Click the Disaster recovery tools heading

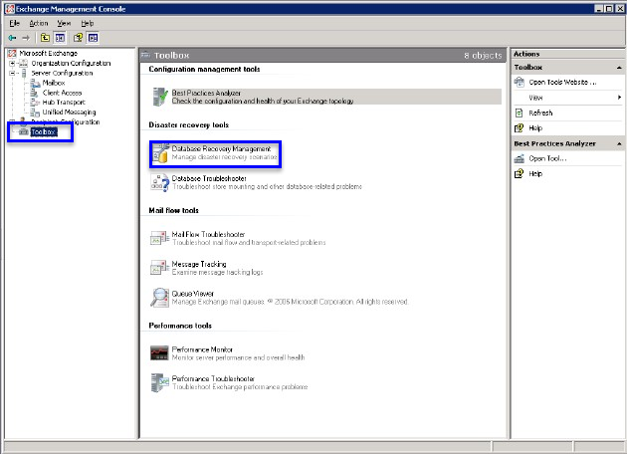189,125
